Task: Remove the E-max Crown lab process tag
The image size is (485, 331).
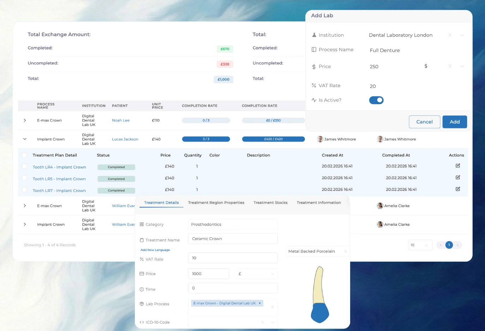Action: [x=259, y=303]
